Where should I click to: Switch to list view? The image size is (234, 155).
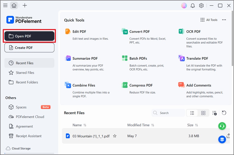coord(192,113)
